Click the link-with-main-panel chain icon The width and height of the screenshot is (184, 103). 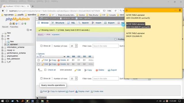click(x=31, y=30)
